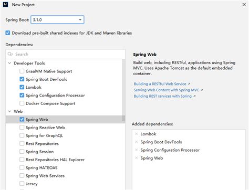Click the IntelliJ IDEA logo in the title bar
The width and height of the screenshot is (249, 190).
click(x=5, y=5)
